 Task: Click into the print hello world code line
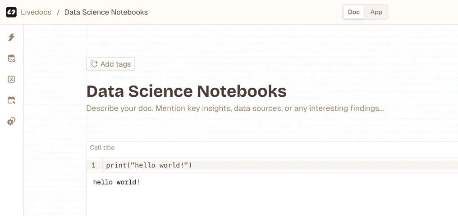point(149,165)
